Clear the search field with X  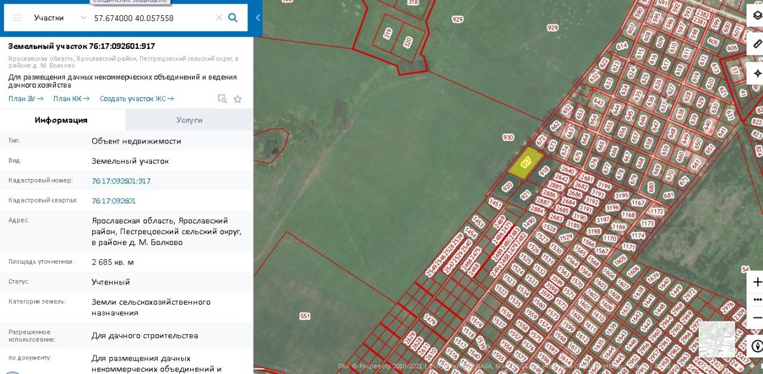pyautogui.click(x=219, y=18)
